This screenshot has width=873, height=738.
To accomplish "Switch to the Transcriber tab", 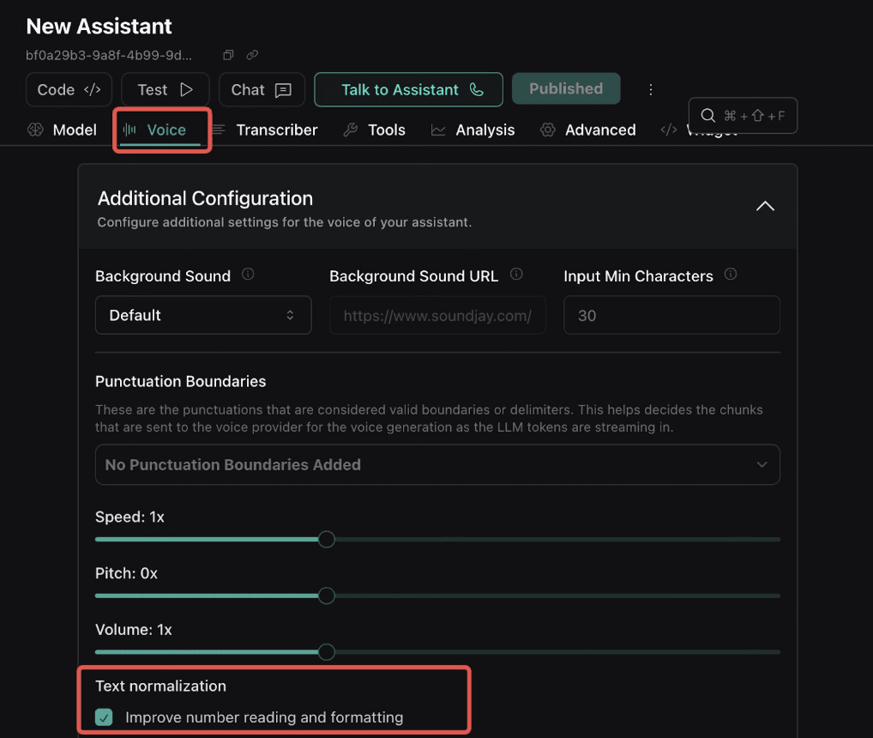I will click(x=265, y=130).
